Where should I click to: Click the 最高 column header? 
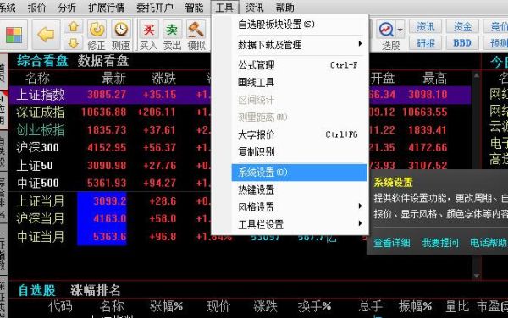435,78
